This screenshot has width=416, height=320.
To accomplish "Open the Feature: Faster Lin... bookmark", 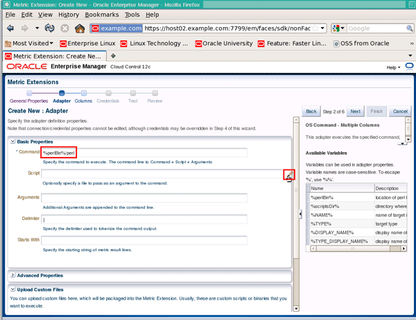I will pyautogui.click(x=292, y=43).
